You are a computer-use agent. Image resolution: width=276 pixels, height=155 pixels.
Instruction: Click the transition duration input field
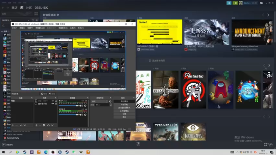102,105
